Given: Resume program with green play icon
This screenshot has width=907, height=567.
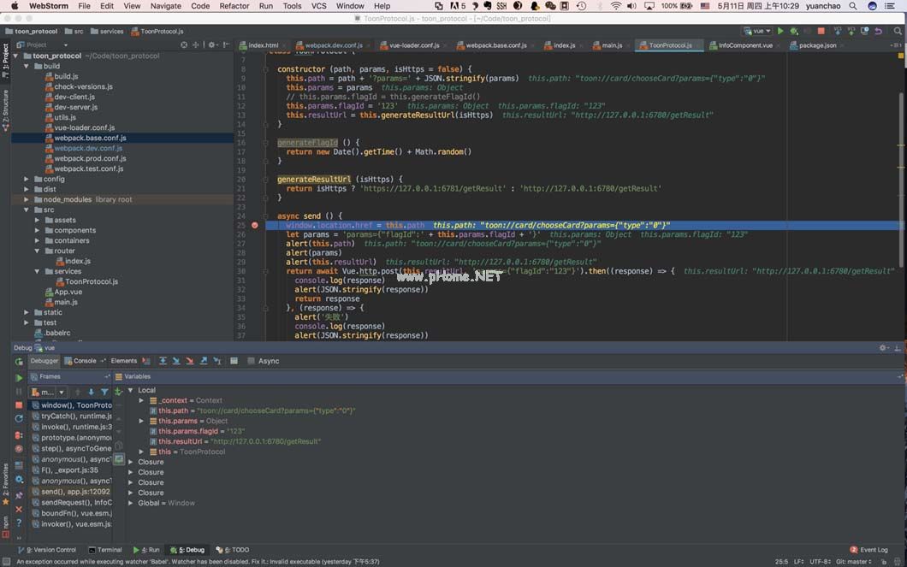Looking at the screenshot, I should 19,377.
